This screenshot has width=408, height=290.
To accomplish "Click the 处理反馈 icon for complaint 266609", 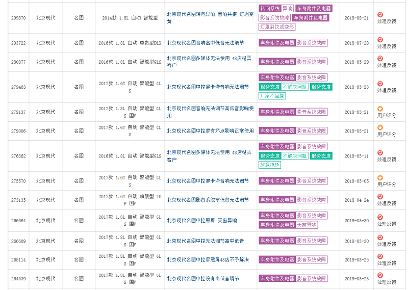I will 380,238.
